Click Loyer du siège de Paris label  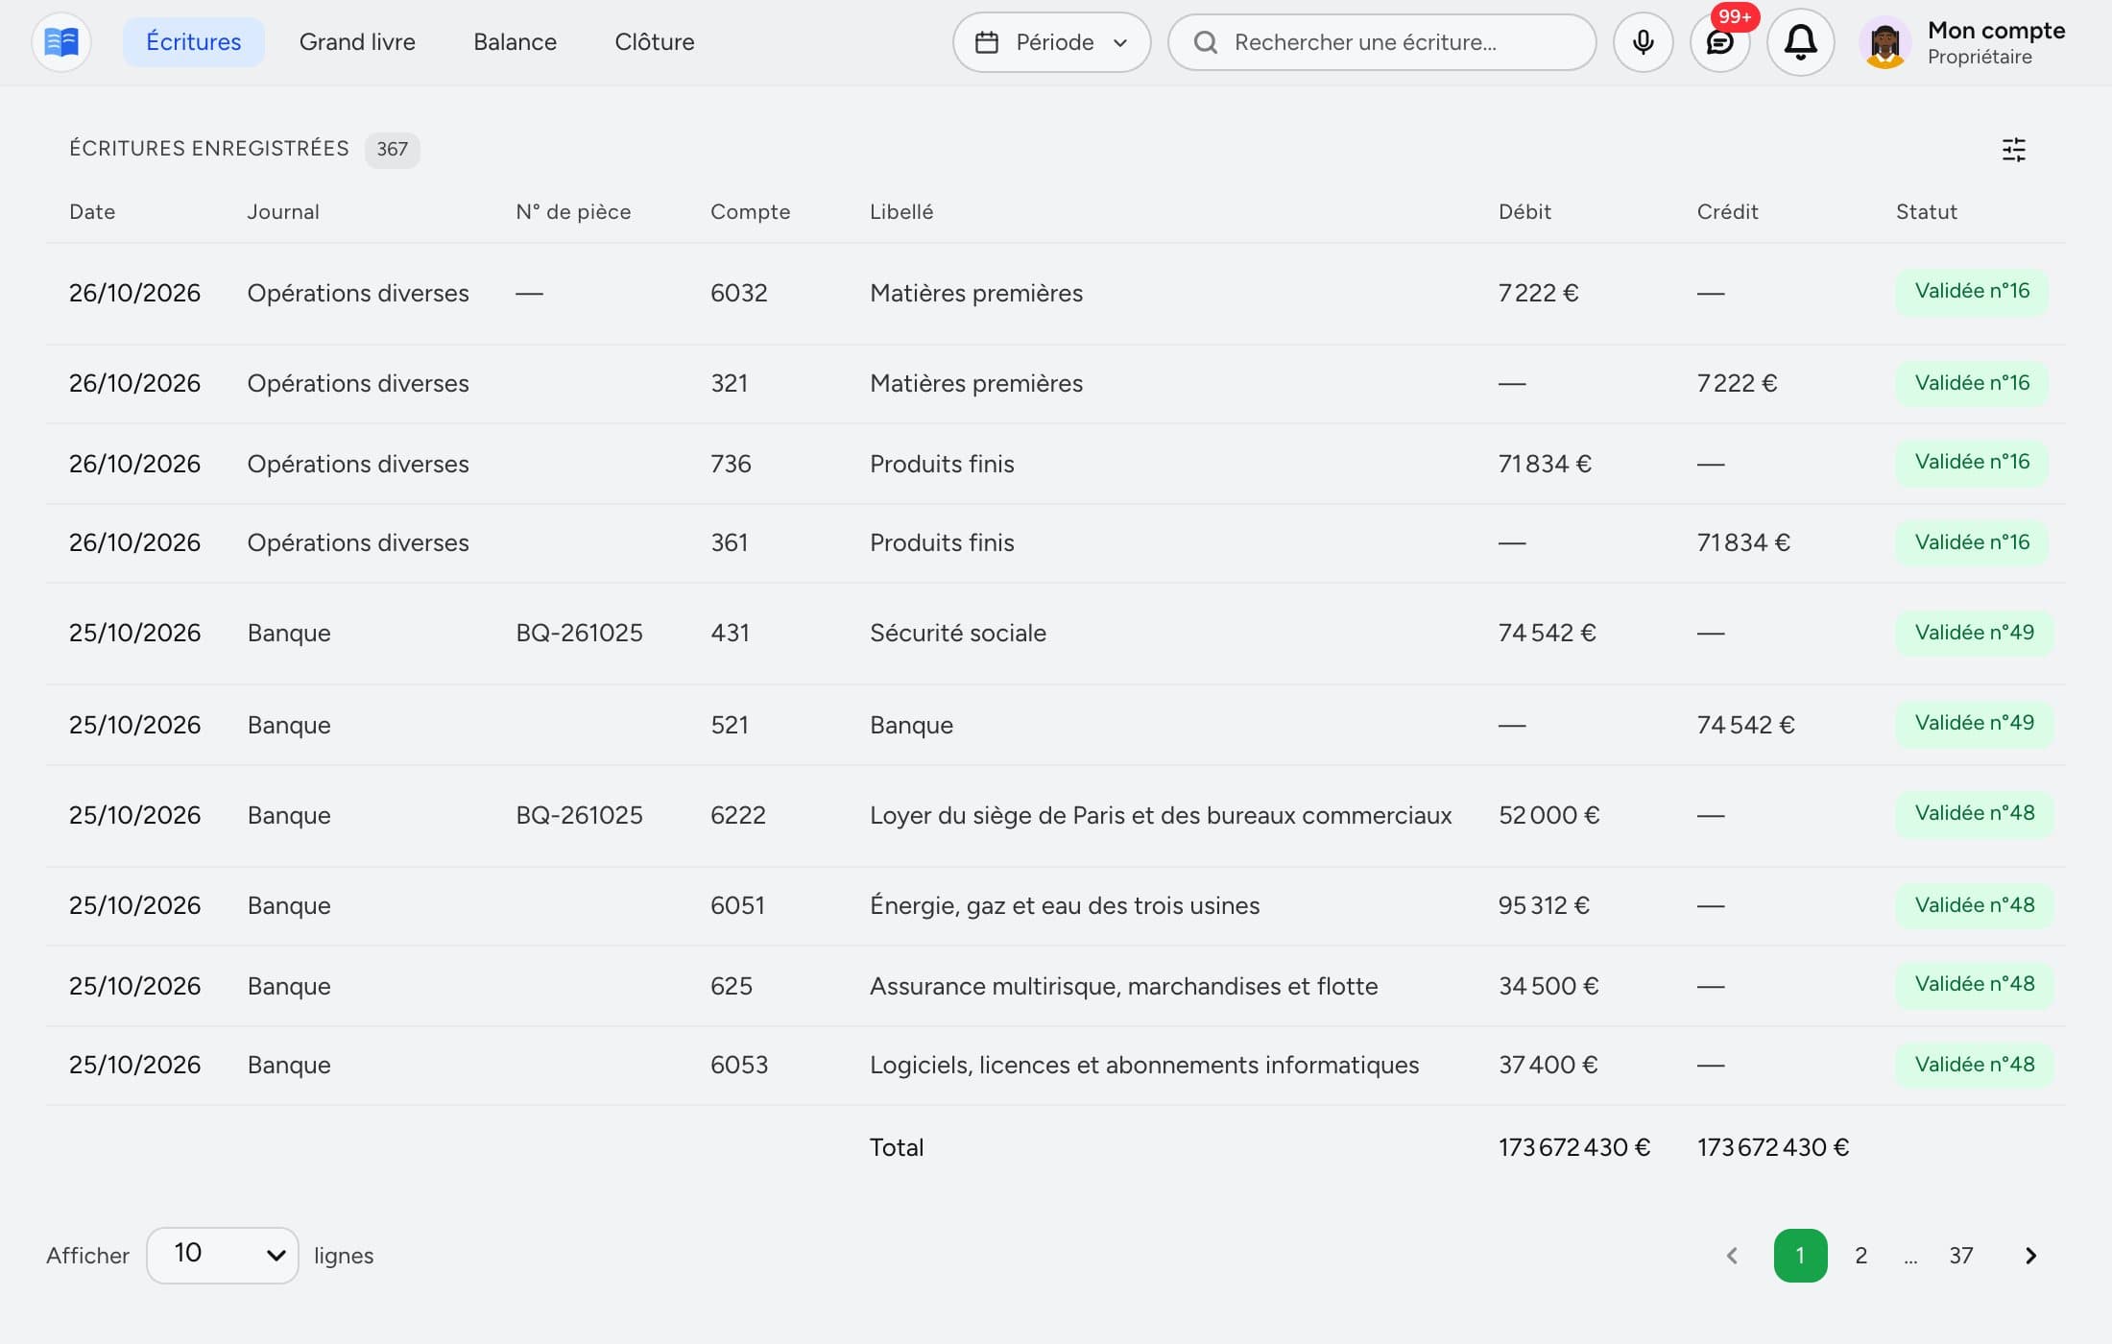point(1161,816)
